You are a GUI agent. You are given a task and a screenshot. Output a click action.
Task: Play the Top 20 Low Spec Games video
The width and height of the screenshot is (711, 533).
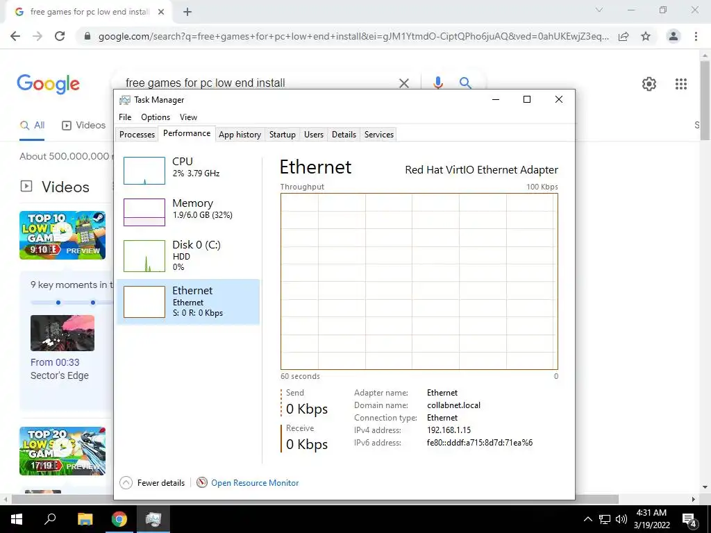pos(62,451)
